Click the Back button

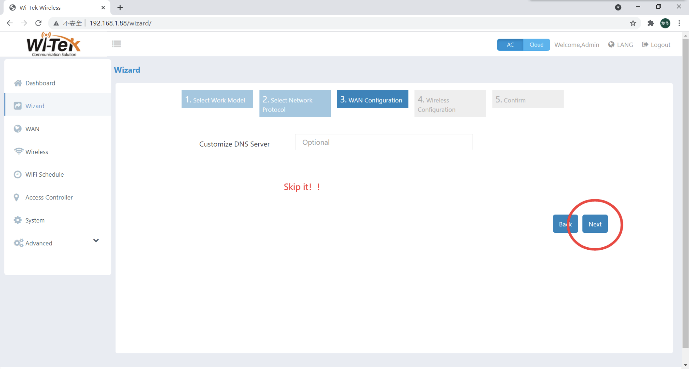click(561, 224)
